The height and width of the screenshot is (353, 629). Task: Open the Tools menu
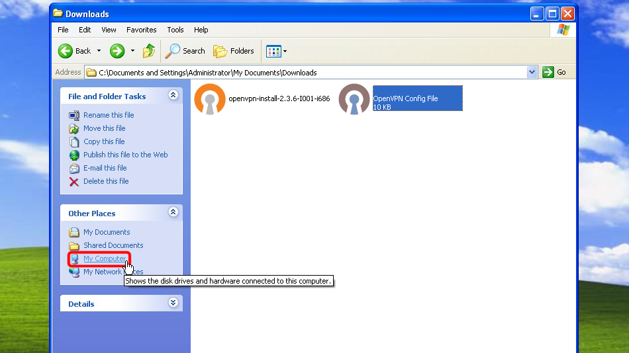click(x=175, y=30)
